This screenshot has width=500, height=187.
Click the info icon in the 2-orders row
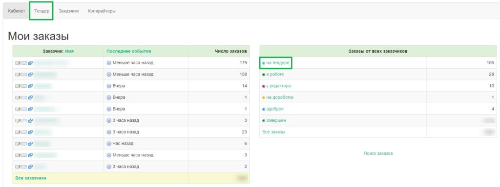(109, 167)
